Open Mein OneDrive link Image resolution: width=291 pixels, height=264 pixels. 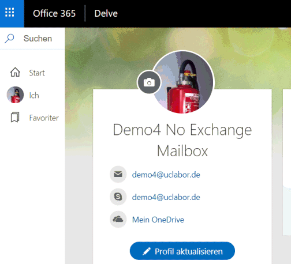point(158,220)
